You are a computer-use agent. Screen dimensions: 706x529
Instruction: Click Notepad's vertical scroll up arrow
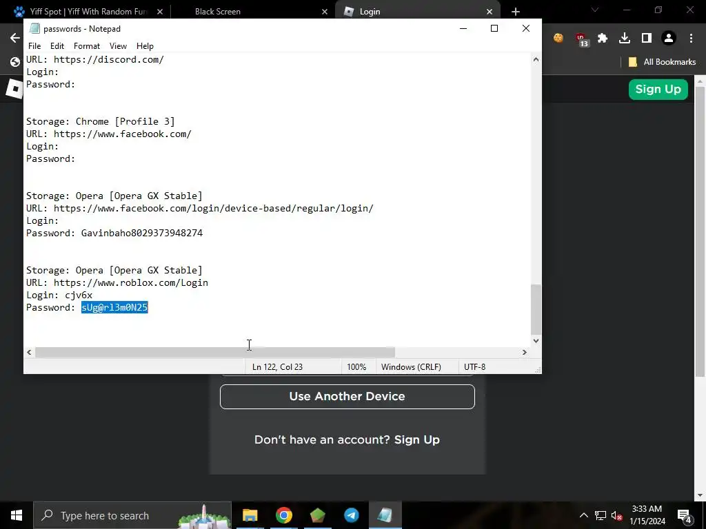tap(536, 59)
